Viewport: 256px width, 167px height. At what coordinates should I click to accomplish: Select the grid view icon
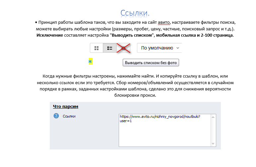pyautogui.click(x=96, y=48)
